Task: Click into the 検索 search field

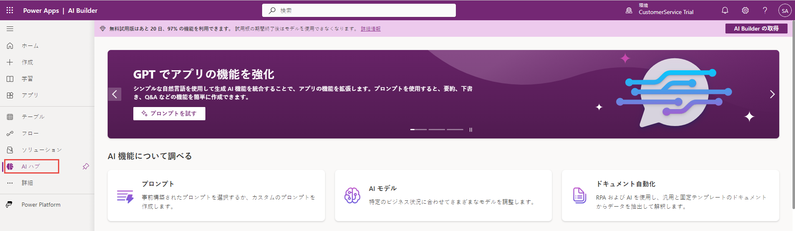Action: [x=359, y=10]
